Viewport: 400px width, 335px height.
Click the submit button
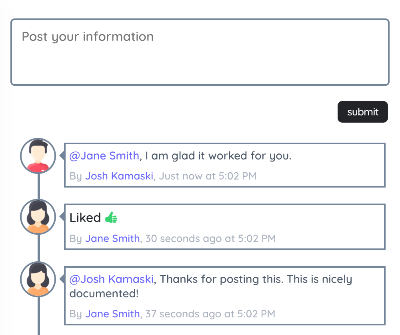pyautogui.click(x=362, y=112)
